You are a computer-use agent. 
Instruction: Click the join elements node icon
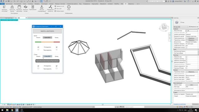[x=50, y=7]
